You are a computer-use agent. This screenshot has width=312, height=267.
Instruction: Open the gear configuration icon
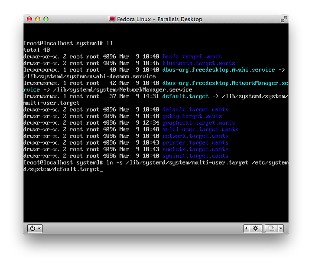coord(255,228)
